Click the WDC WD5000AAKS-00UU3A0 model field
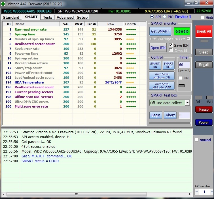 click(28, 11)
